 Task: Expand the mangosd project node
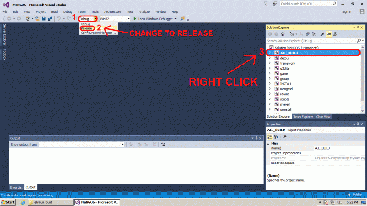tap(269, 89)
